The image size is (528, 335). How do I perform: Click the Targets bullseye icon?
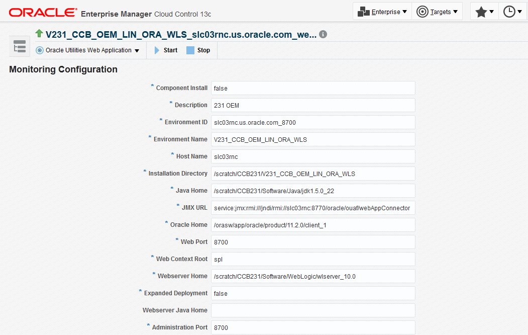tap(423, 11)
